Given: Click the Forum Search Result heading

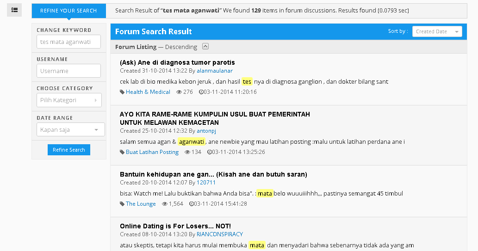Looking at the screenshot, I should [x=153, y=31].
